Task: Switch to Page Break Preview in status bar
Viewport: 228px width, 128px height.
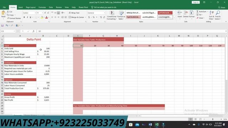Action: coord(200,119)
